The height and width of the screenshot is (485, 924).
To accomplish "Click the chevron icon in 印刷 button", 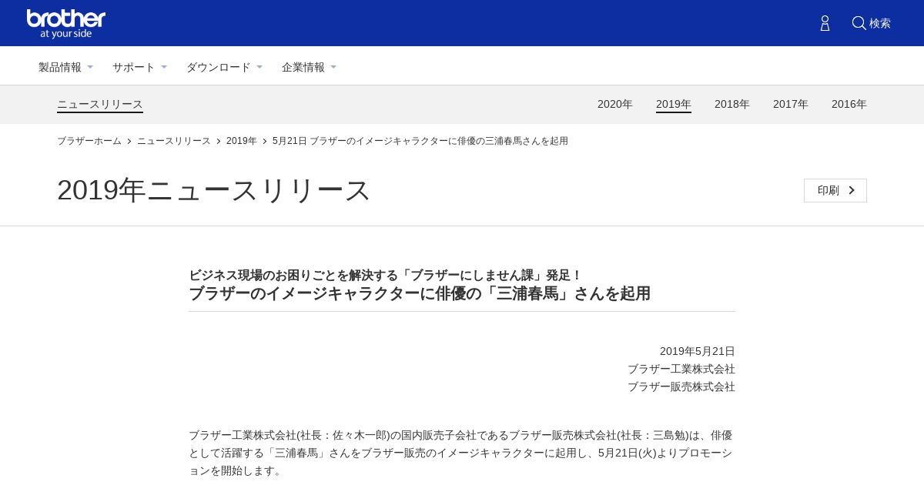I will click(852, 190).
